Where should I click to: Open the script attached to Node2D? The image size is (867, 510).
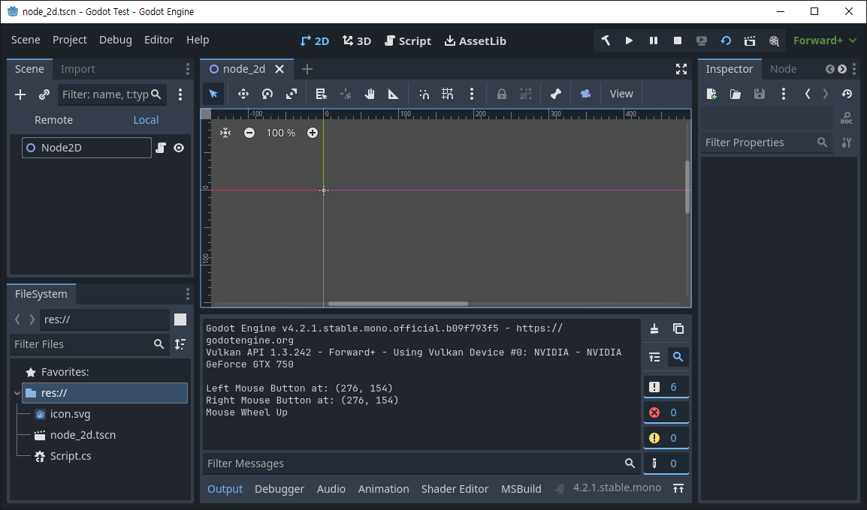[x=160, y=147]
